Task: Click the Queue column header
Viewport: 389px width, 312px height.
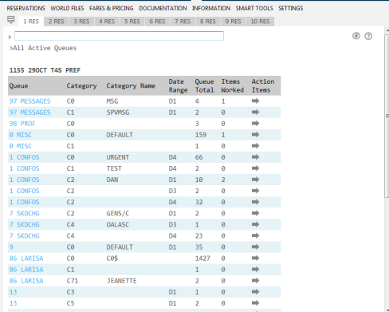Action: point(18,85)
